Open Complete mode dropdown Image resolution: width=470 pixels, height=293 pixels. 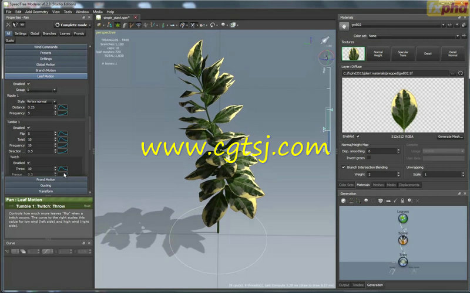point(73,25)
